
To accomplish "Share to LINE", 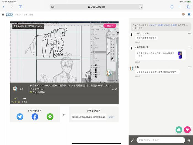I will pyautogui.click(x=50, y=117).
